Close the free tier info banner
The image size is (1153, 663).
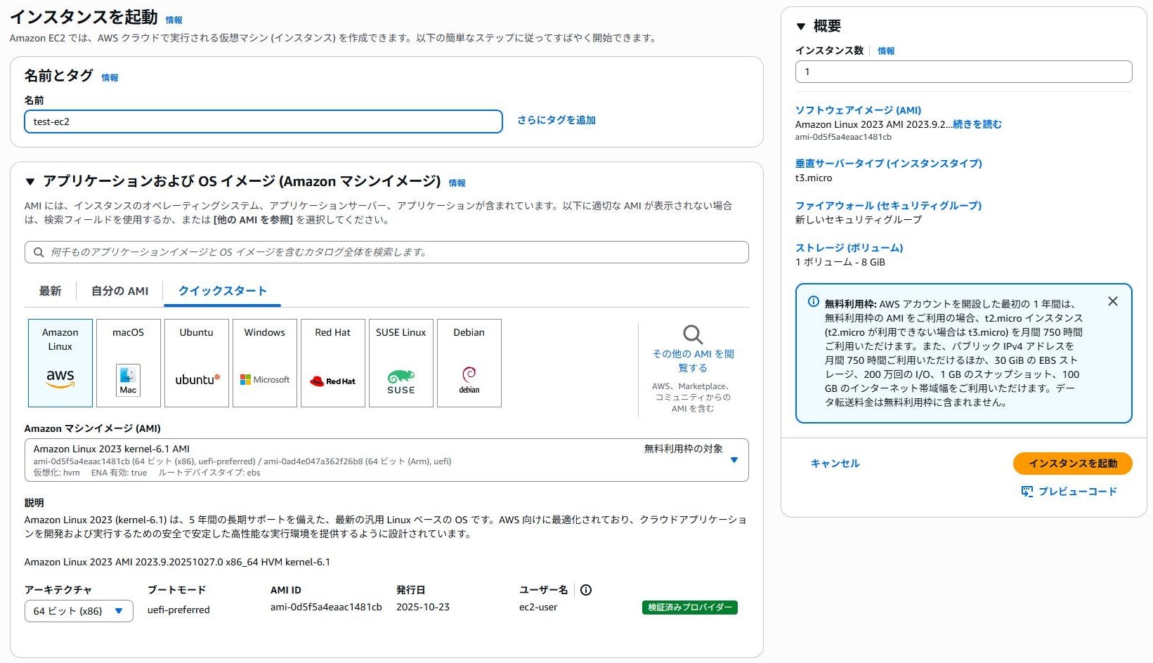(1113, 301)
